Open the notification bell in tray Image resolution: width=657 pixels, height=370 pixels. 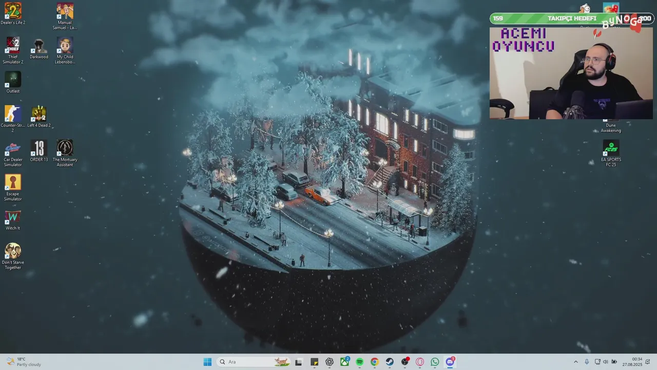point(648,362)
